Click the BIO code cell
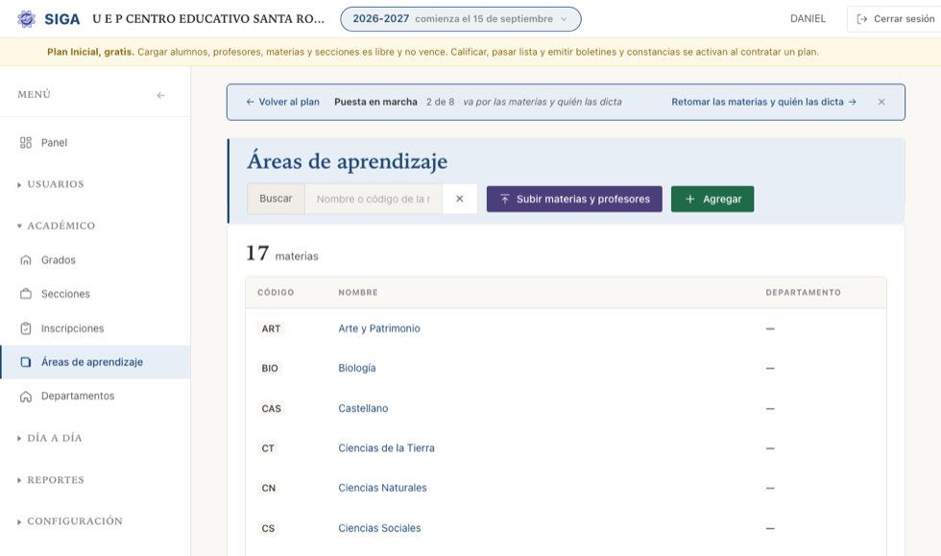941x556 pixels. [x=270, y=368]
